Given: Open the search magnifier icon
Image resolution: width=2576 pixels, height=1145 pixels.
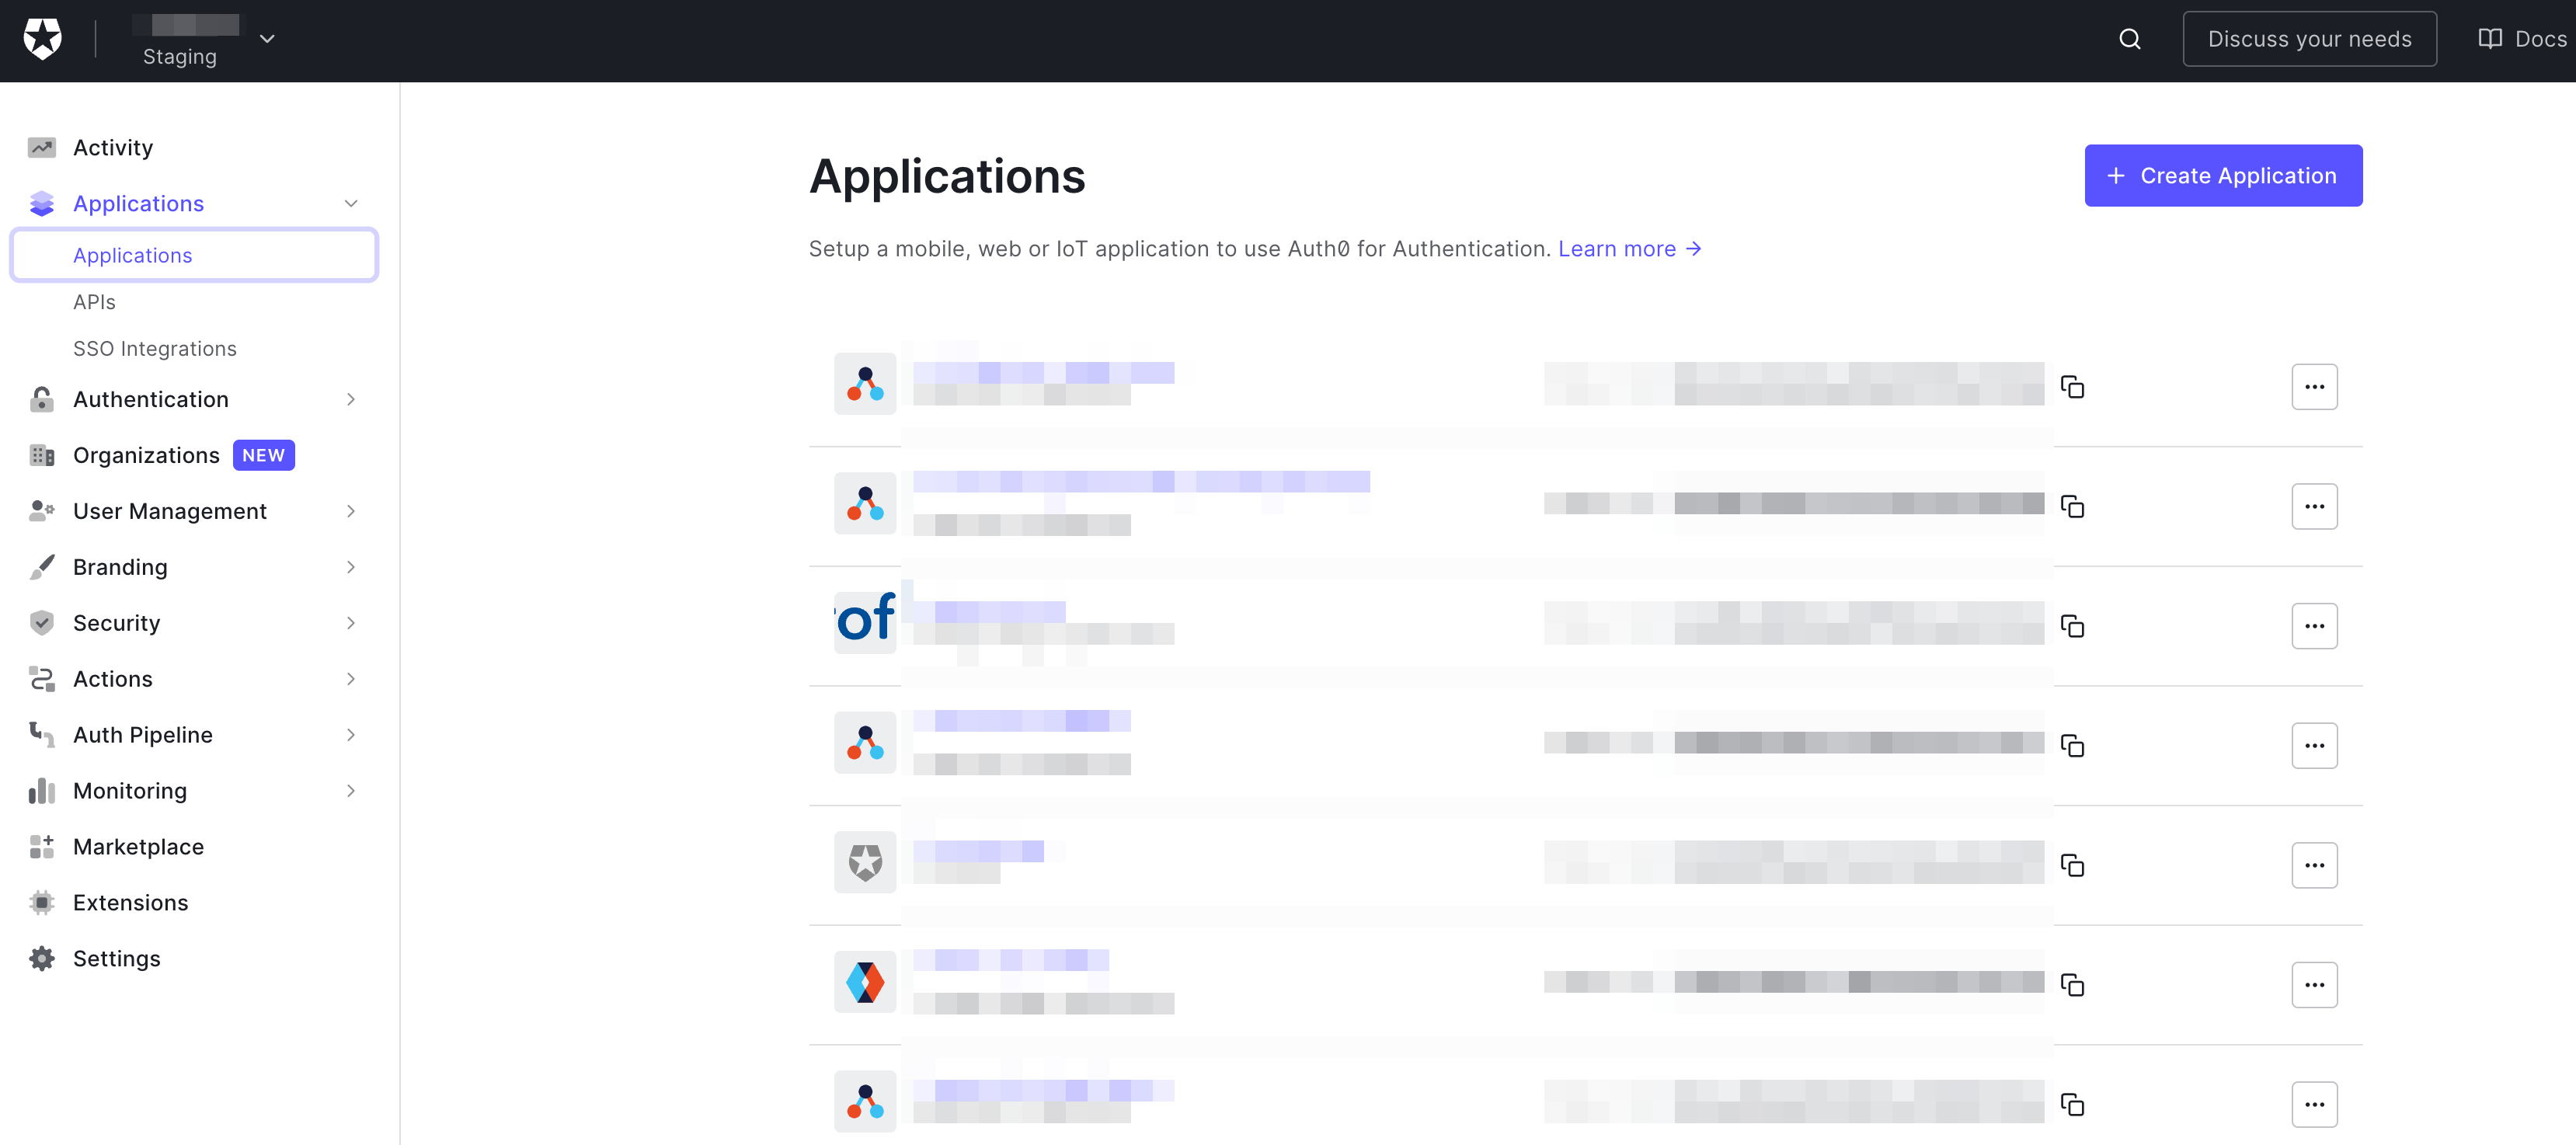Looking at the screenshot, I should click(2129, 38).
